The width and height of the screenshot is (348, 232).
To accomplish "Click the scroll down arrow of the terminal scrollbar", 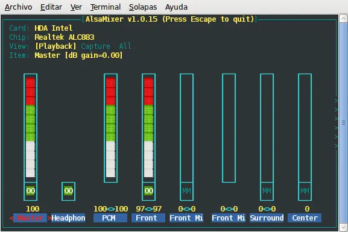I will [343, 227].
